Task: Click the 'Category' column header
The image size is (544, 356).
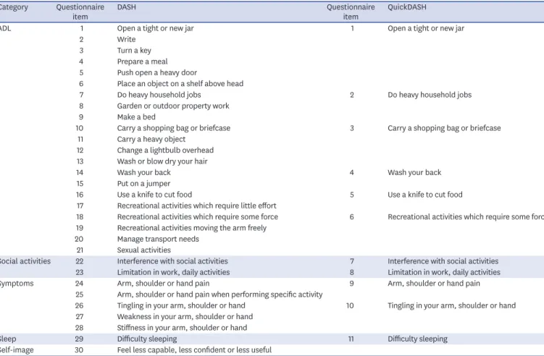Action: point(14,7)
